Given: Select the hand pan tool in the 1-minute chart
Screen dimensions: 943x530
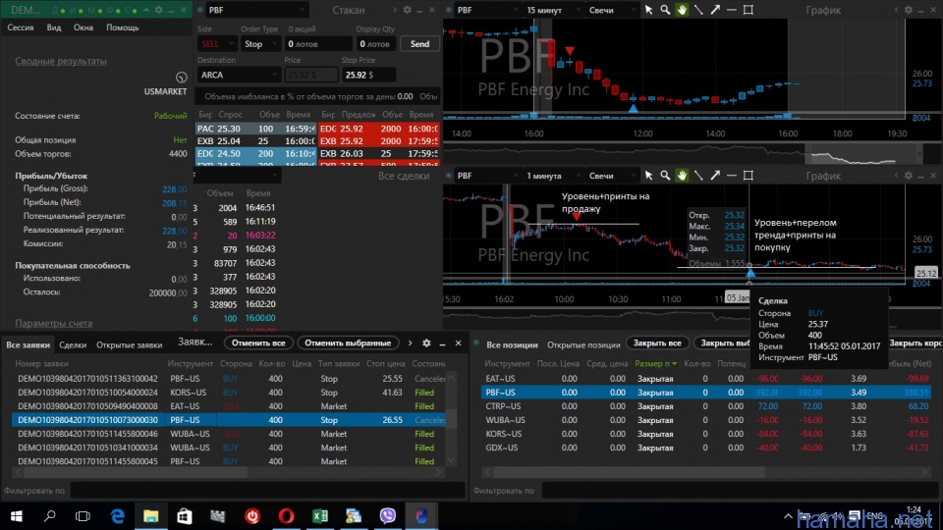Looking at the screenshot, I should tap(682, 176).
